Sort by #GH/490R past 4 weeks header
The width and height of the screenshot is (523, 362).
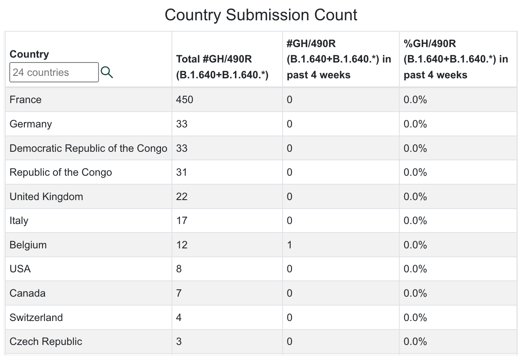(x=339, y=59)
